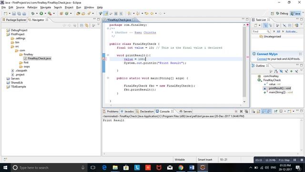This screenshot has width=305, height=172.
Task: Toggle Hide Non-Public Members in Outline
Action: 291,71
